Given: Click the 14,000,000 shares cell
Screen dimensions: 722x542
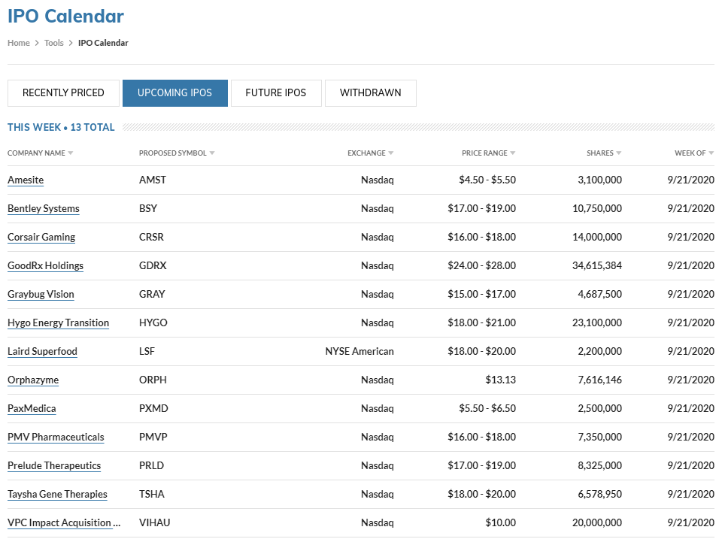Looking at the screenshot, I should pyautogui.click(x=597, y=237).
